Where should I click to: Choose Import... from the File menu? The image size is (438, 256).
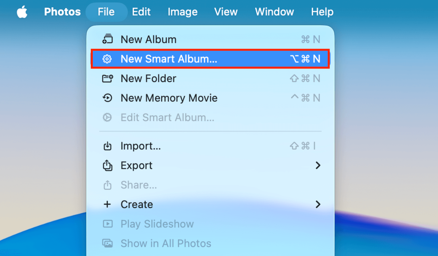tap(140, 146)
